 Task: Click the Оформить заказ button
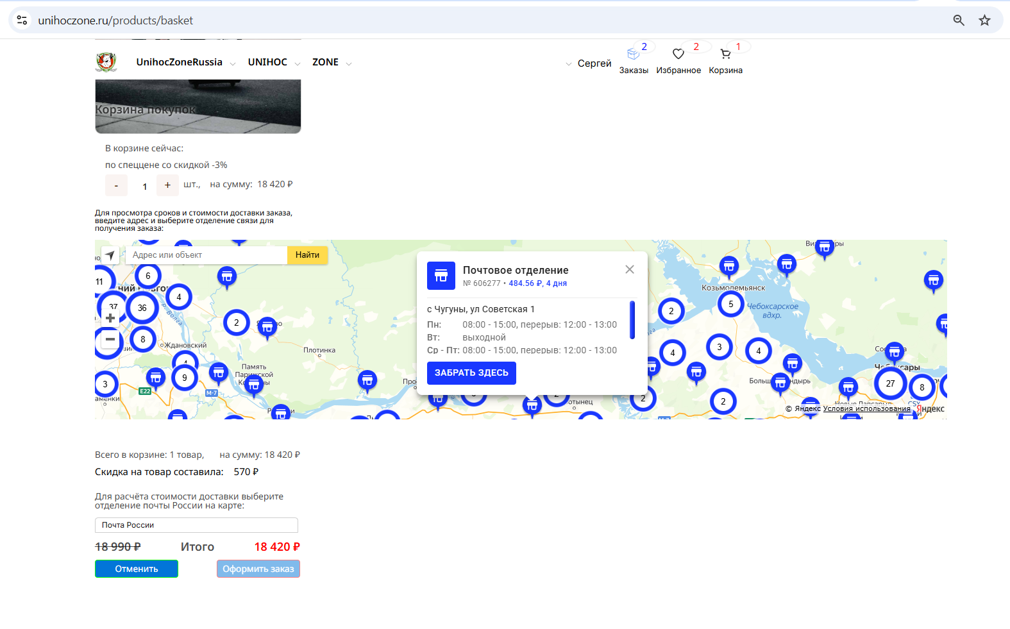[x=258, y=569]
